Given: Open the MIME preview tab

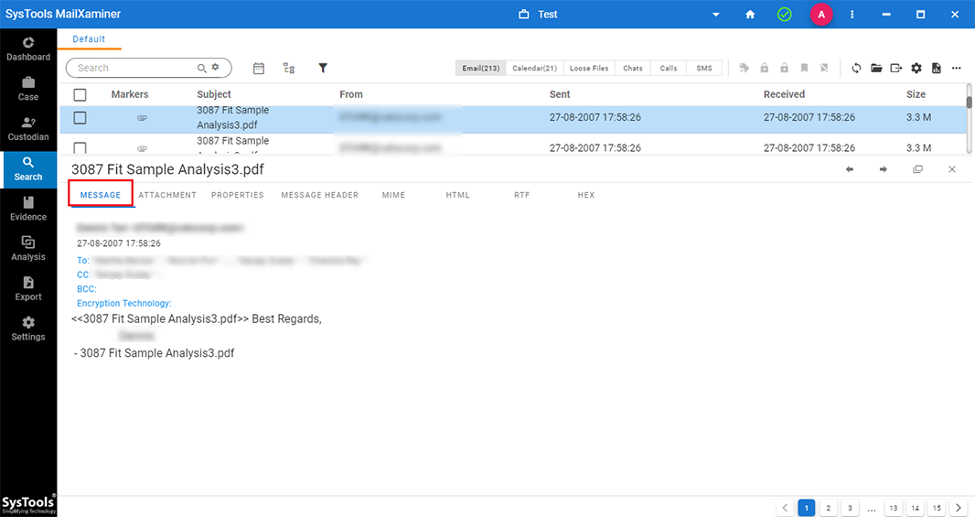Looking at the screenshot, I should tap(393, 195).
